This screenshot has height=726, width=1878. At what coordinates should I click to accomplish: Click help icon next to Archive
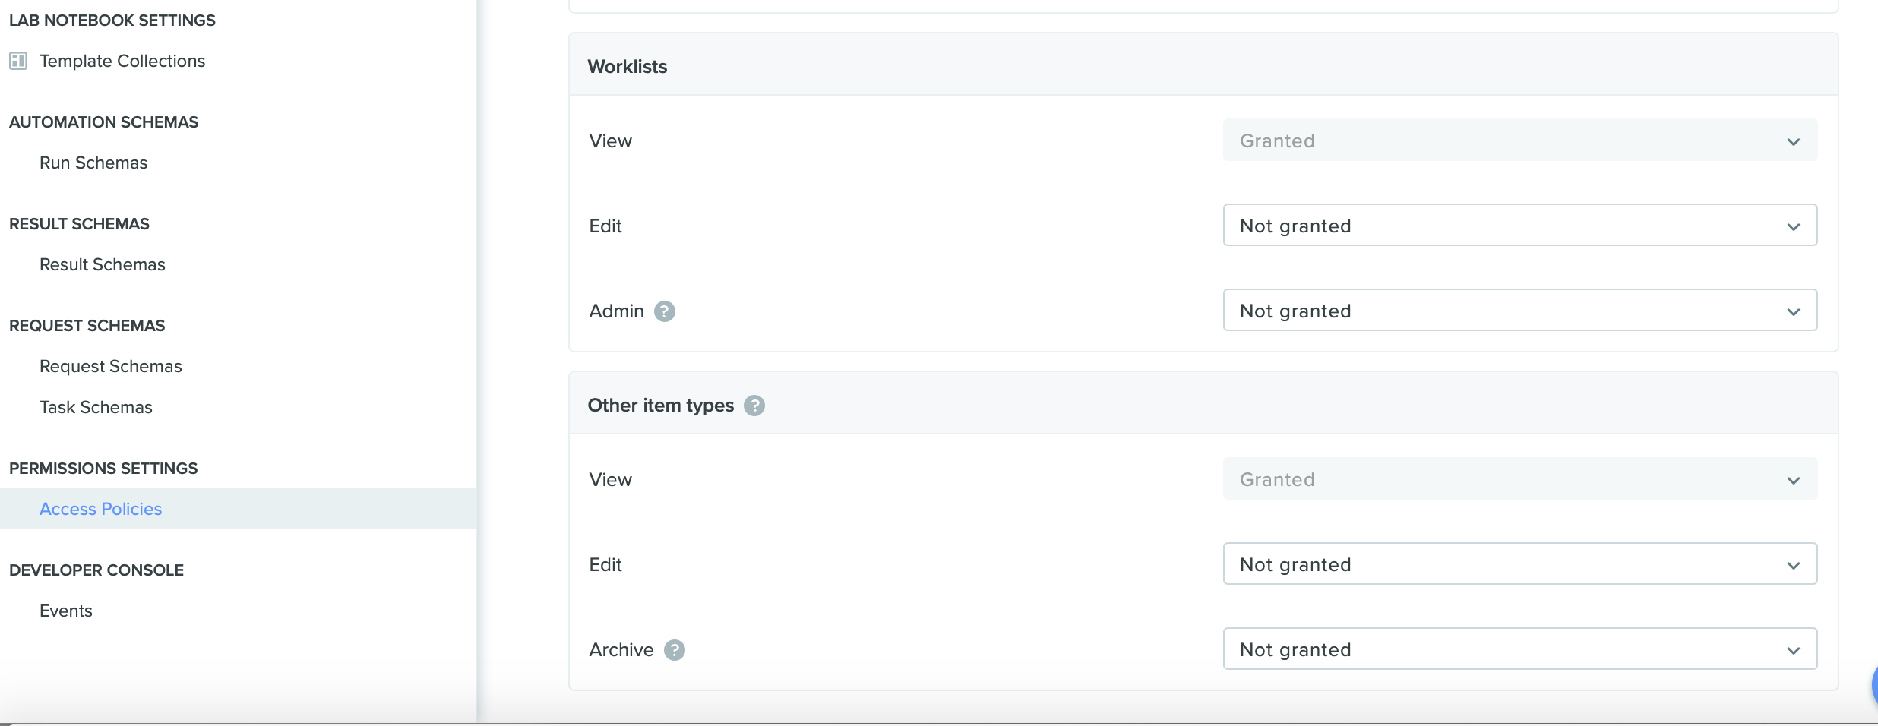tap(675, 650)
